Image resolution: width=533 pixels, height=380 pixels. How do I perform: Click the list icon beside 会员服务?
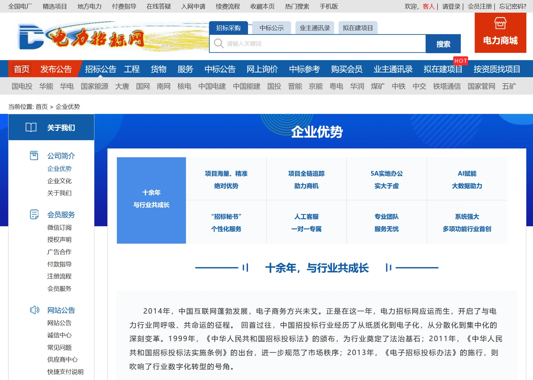(x=34, y=214)
